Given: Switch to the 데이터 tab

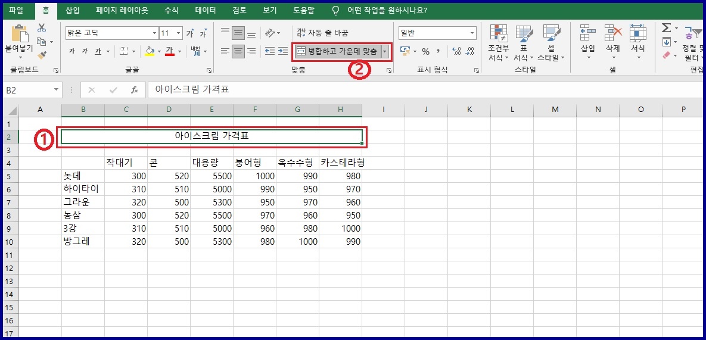Looking at the screenshot, I should click(206, 10).
